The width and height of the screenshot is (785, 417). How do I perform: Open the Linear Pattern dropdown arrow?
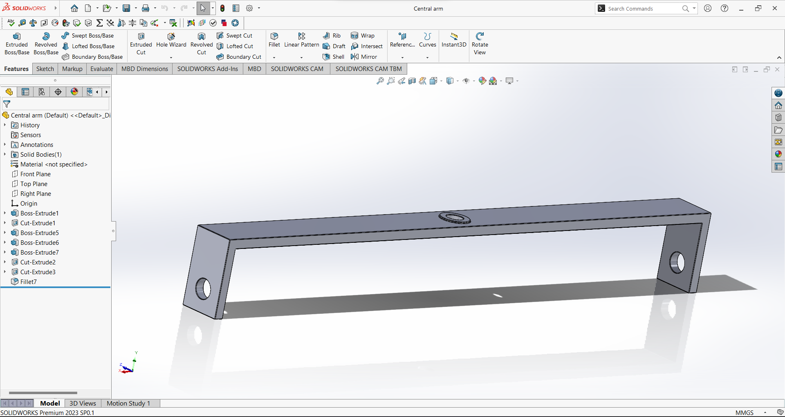(301, 58)
